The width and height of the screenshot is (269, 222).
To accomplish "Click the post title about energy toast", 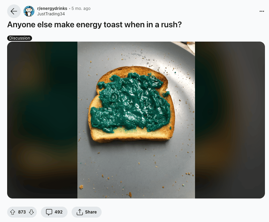I will (x=94, y=25).
